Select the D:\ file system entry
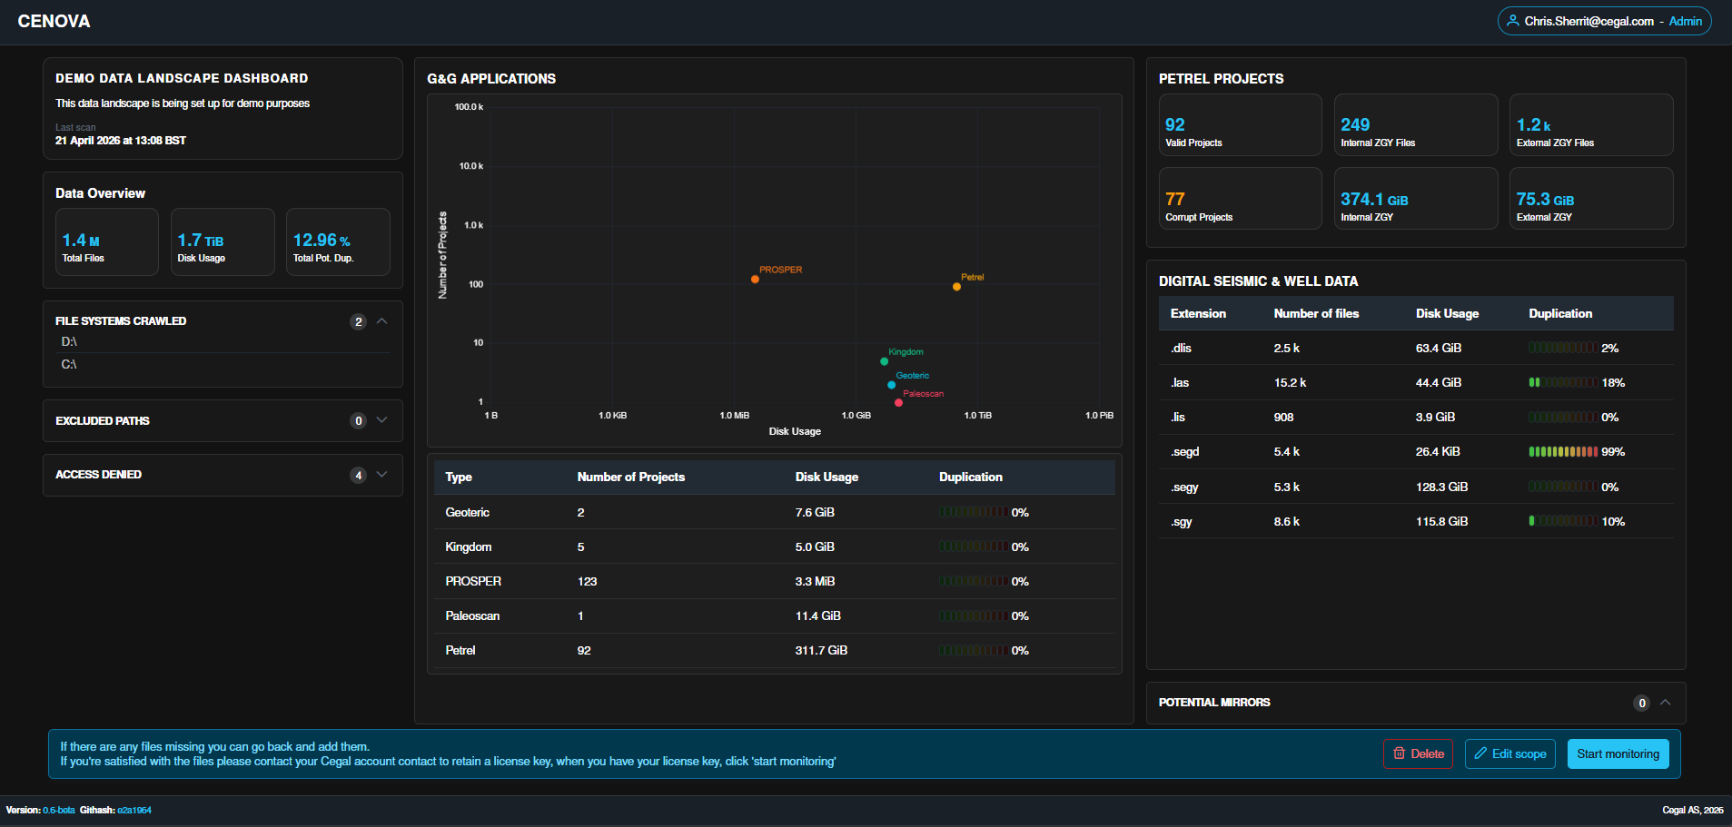 (223, 341)
